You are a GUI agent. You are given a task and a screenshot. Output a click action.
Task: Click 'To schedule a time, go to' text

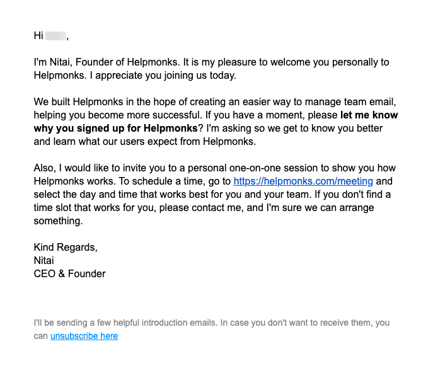click(x=176, y=181)
